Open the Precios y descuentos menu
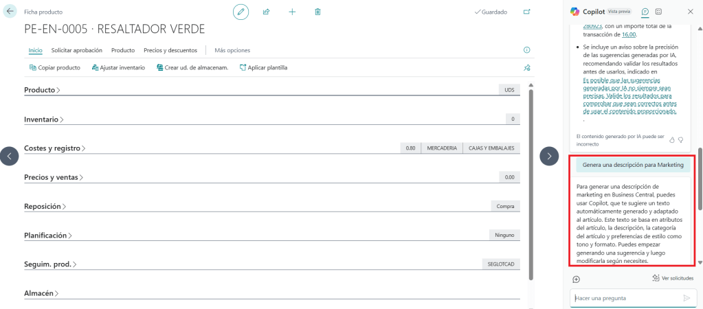 pyautogui.click(x=170, y=50)
